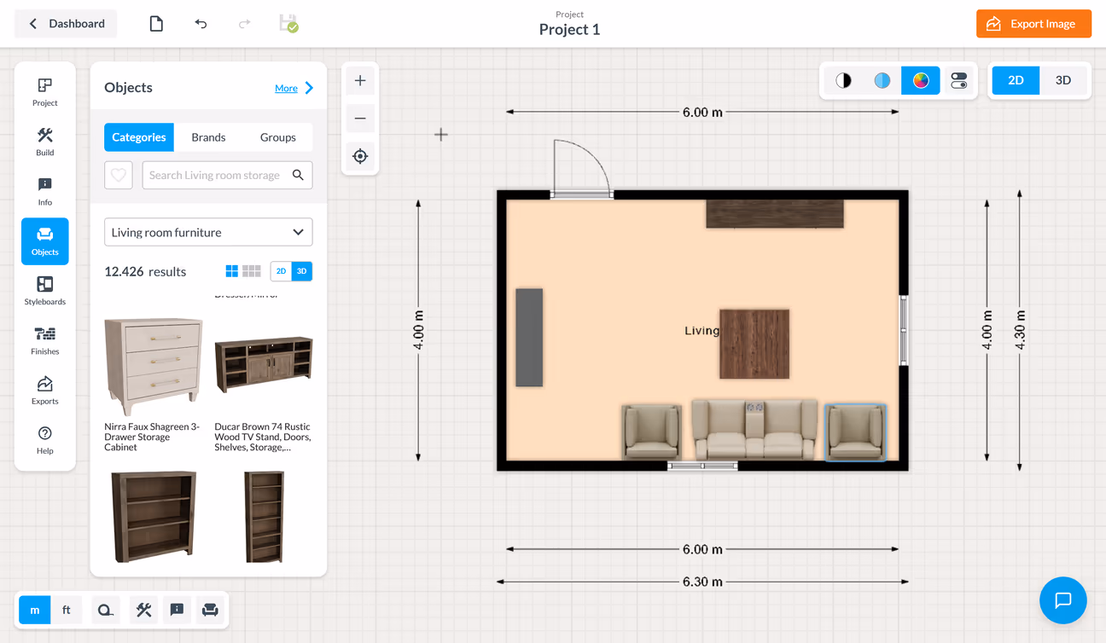This screenshot has height=643, width=1106.
Task: Select the Groups tab
Action: (x=278, y=137)
